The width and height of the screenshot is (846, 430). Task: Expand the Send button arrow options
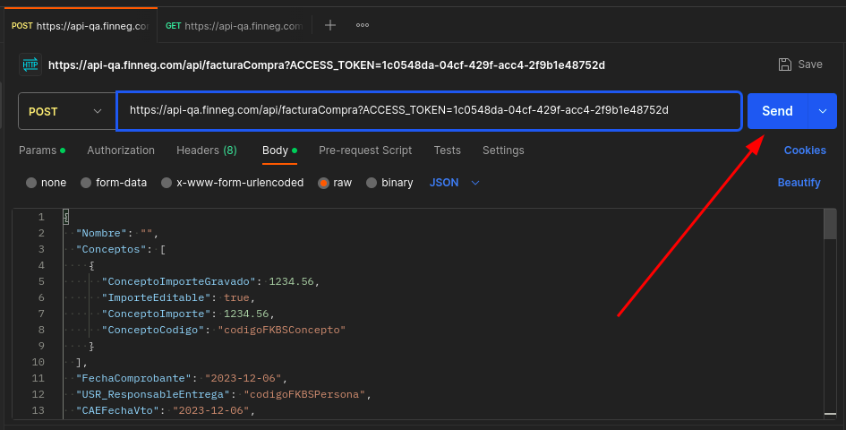pyautogui.click(x=822, y=111)
